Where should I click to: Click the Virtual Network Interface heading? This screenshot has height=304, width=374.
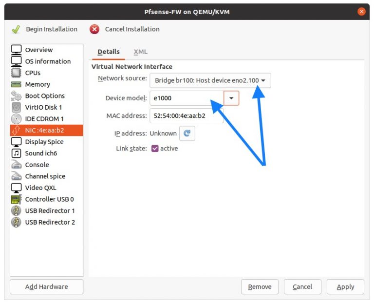pyautogui.click(x=132, y=67)
